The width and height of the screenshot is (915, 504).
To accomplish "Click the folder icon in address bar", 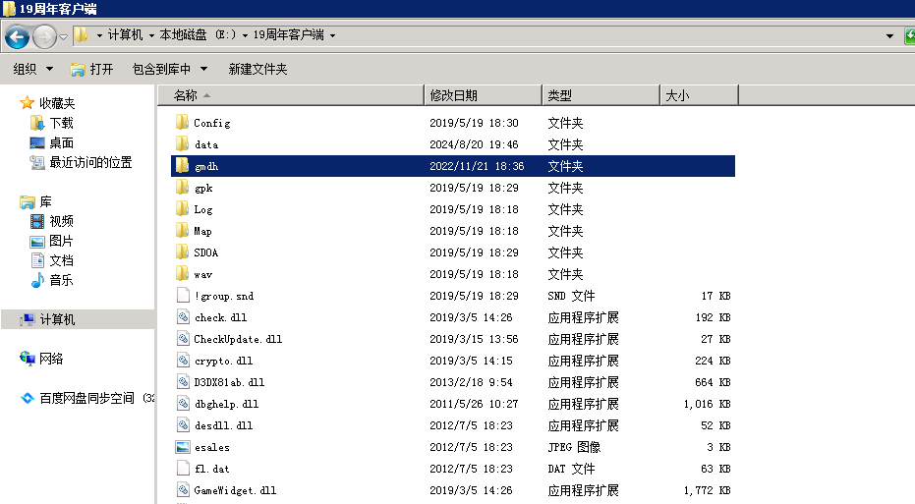I will point(82,35).
